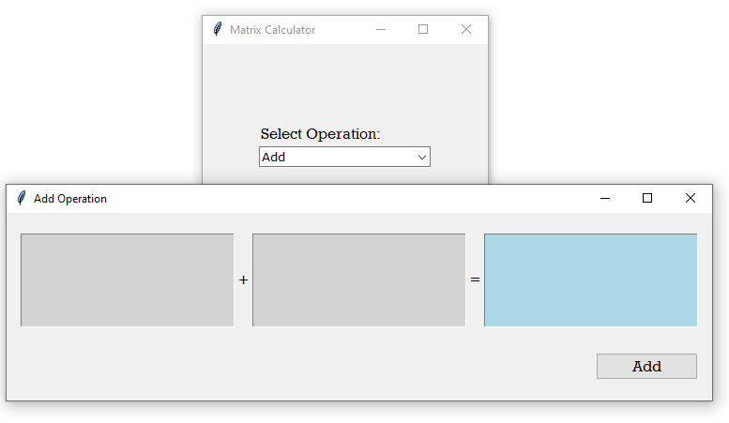The image size is (729, 423).
Task: Click the Matrix Calculator window feather icon
Action: (218, 29)
